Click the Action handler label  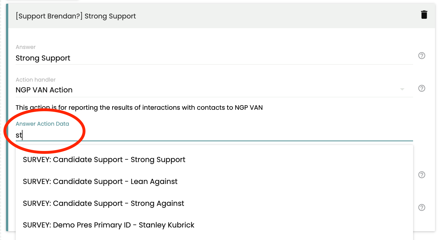(36, 80)
